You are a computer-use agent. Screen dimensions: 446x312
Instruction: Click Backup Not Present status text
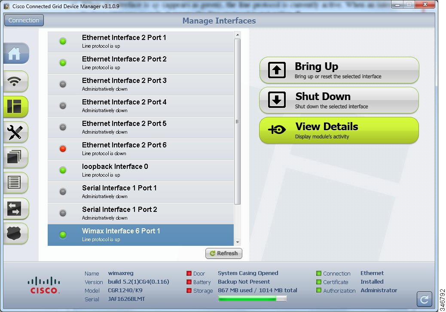click(x=244, y=281)
